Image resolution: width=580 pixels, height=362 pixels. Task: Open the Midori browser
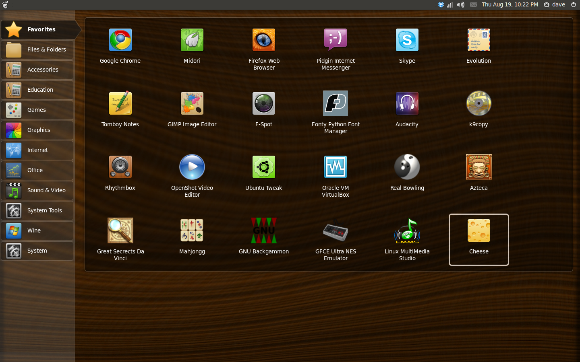192,46
